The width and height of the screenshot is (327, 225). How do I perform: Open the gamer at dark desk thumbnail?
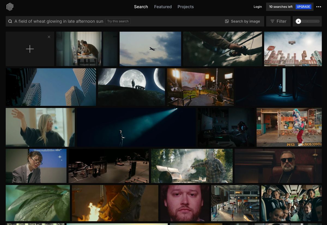click(226, 127)
